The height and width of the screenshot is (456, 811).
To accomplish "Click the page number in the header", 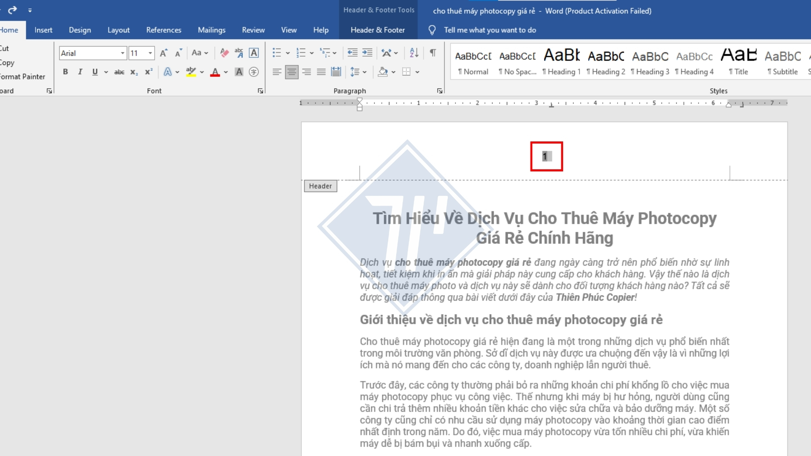I will click(x=546, y=156).
